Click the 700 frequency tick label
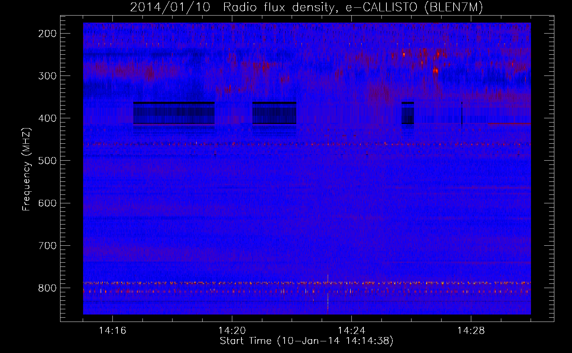Viewport: 572px width, 353px height. (x=47, y=245)
